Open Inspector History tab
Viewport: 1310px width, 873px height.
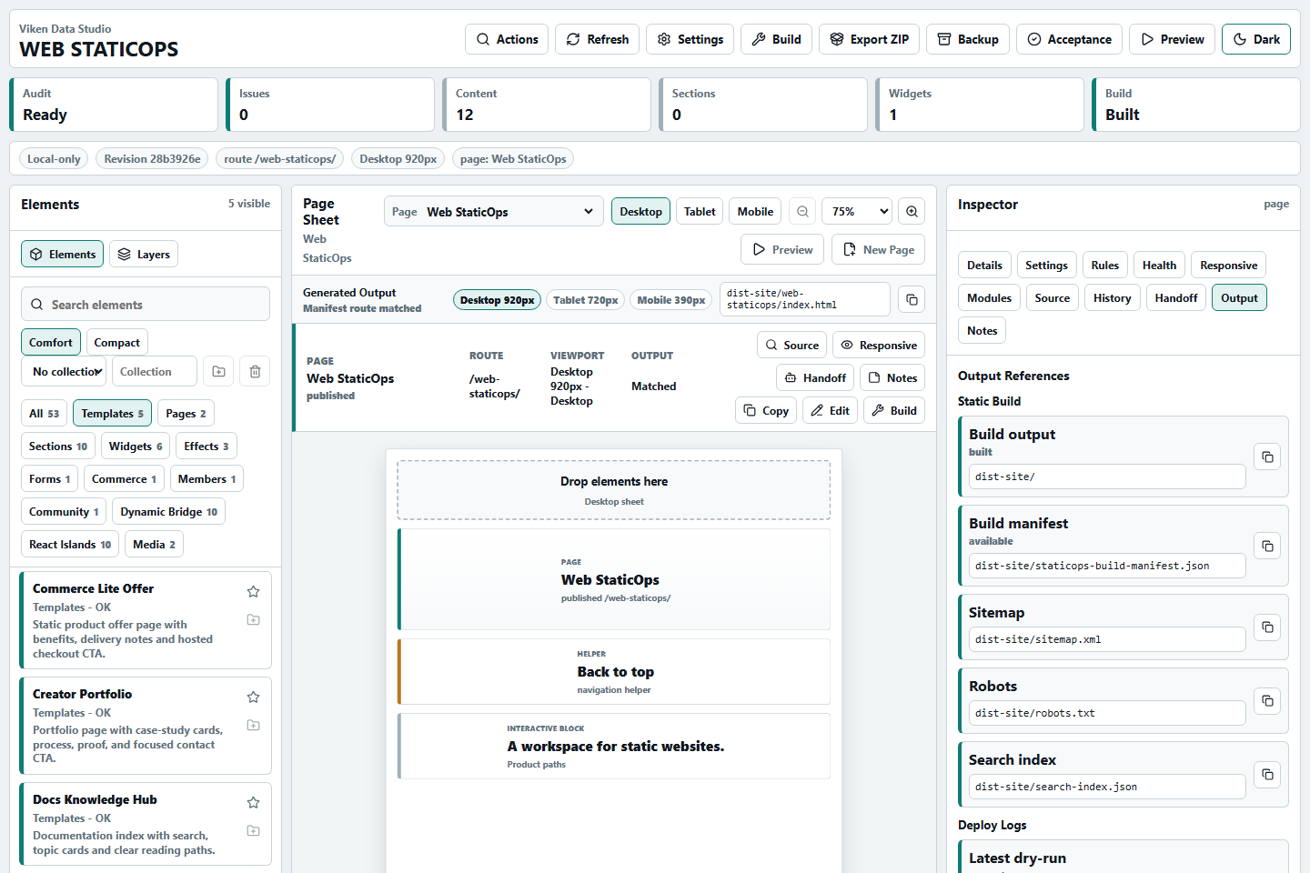pyautogui.click(x=1112, y=298)
